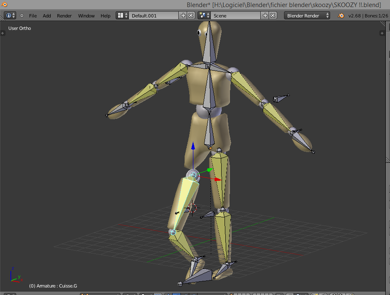
Task: Toggle the transform manipulator widget on or off
Action: (x=168, y=294)
